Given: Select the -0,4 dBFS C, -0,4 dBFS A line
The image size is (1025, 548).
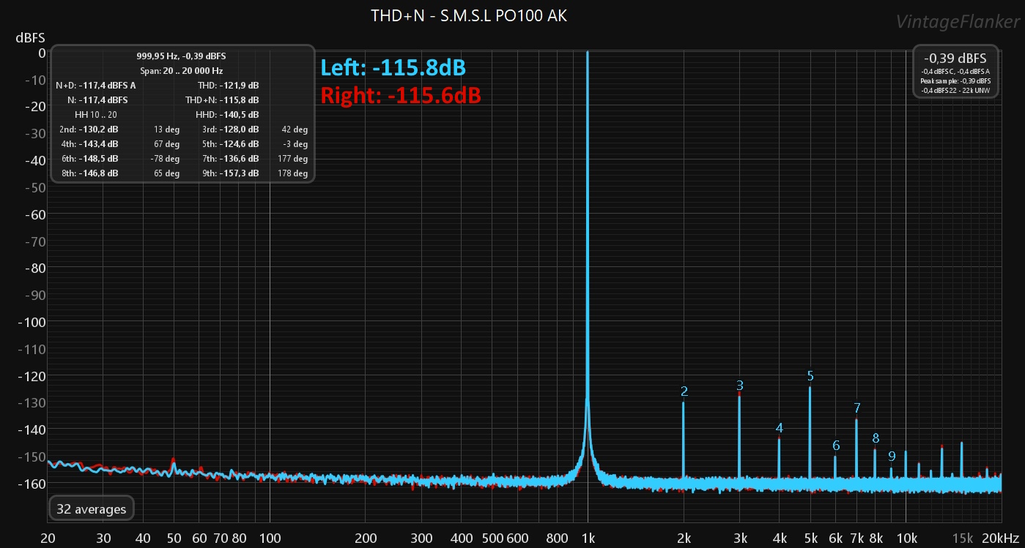Looking at the screenshot, I should click(955, 71).
